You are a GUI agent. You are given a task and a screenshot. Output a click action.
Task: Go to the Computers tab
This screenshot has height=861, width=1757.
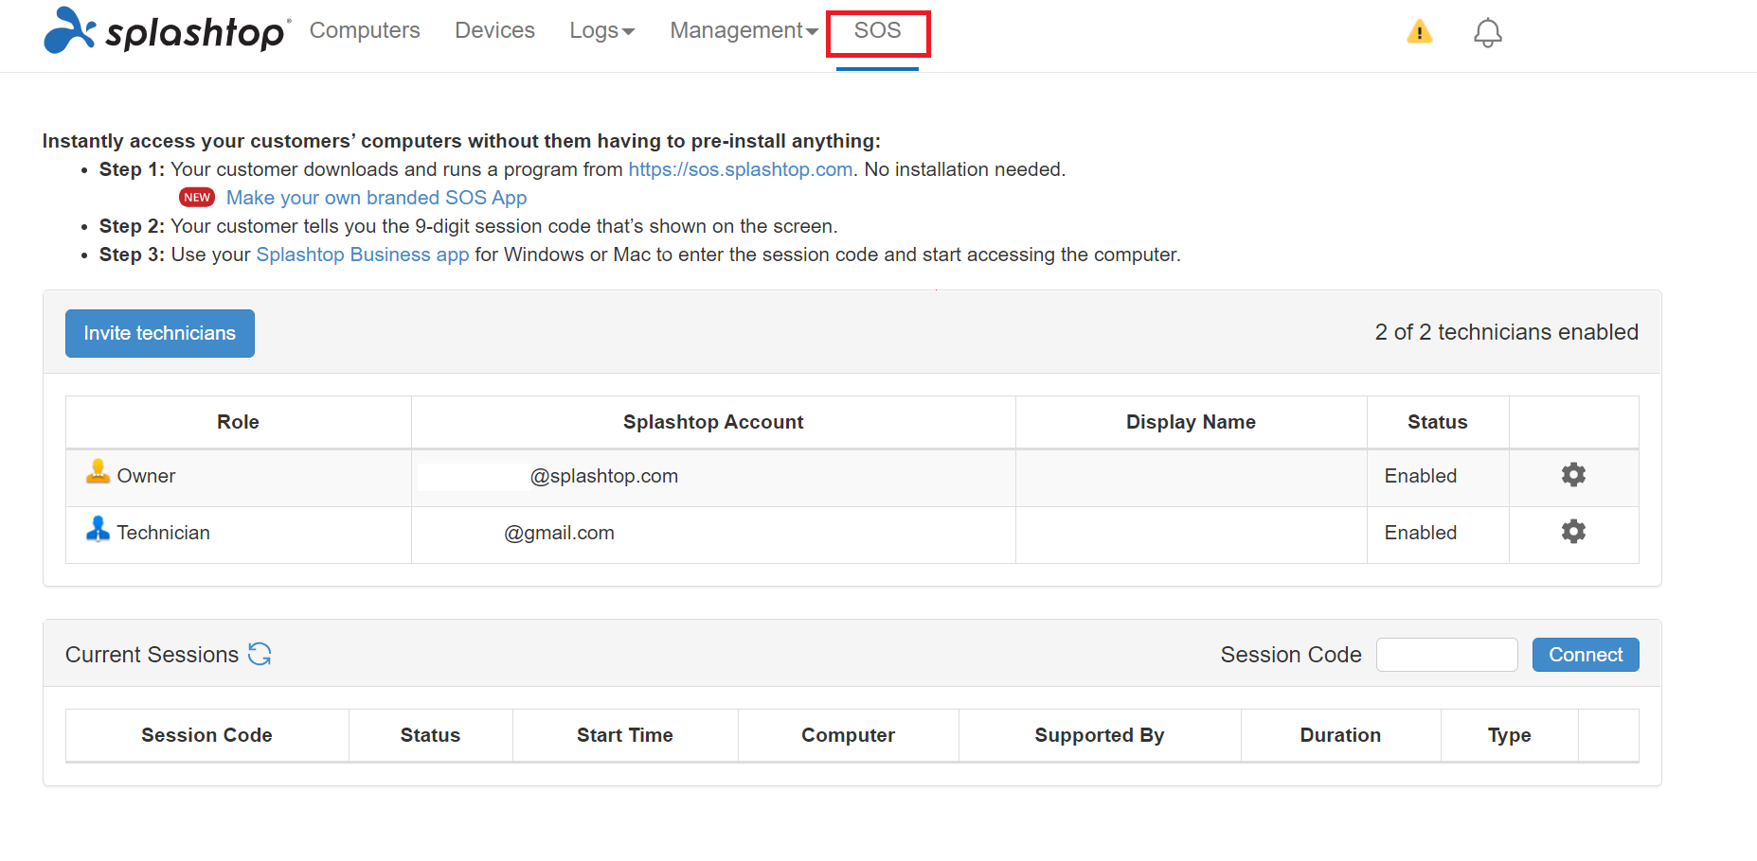tap(365, 30)
